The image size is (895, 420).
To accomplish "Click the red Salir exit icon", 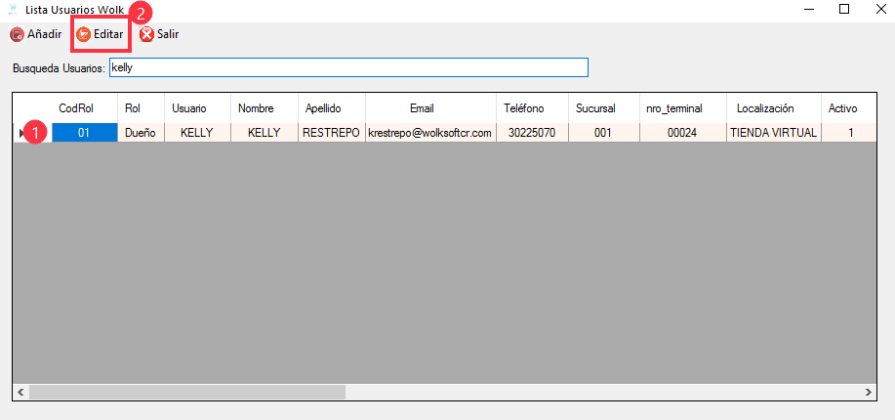I will tap(146, 34).
